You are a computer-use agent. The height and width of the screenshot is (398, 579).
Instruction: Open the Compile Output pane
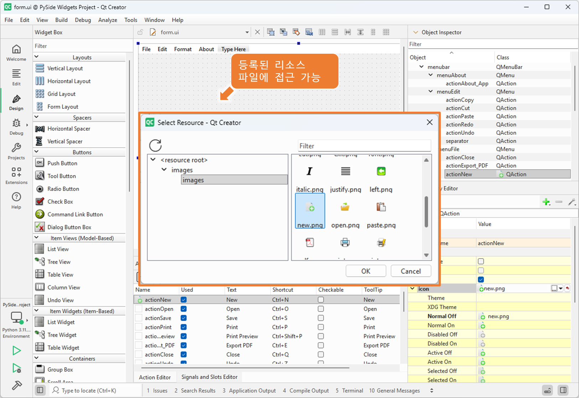(306, 391)
